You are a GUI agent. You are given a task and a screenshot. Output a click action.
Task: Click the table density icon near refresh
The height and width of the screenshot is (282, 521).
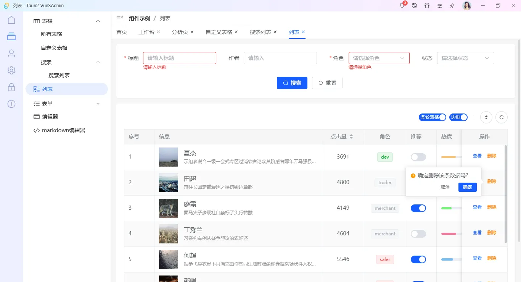[486, 117]
